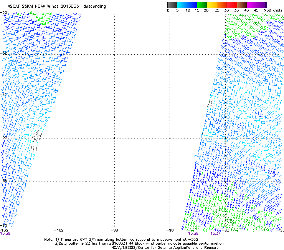This screenshot has width=284, height=250.
Task: Click the '15' legend scale label
Action: coord(197,10)
